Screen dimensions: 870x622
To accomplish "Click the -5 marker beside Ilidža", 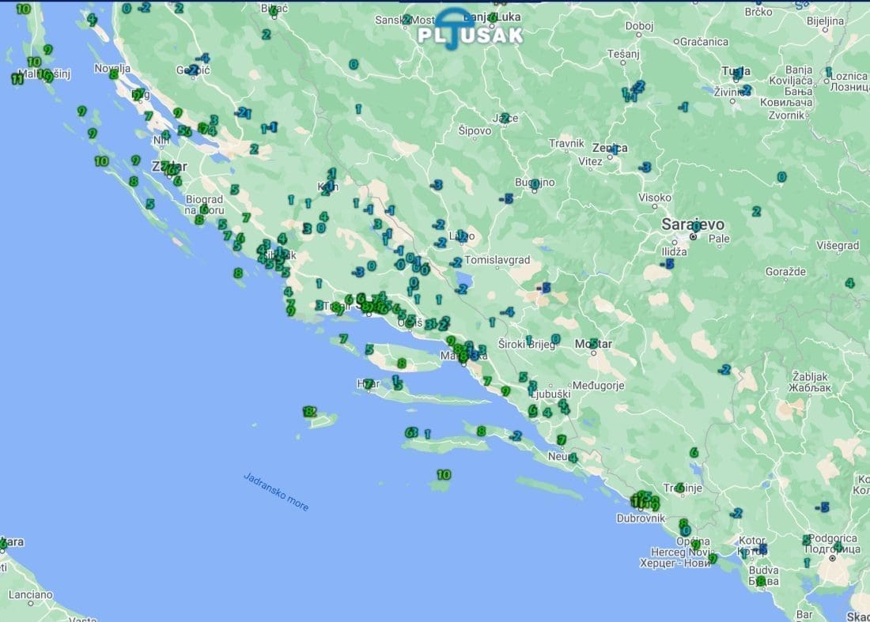I will pyautogui.click(x=668, y=264).
